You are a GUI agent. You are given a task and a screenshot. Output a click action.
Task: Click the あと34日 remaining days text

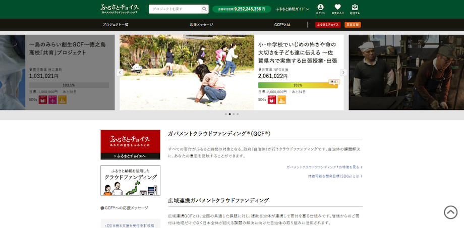point(299,92)
